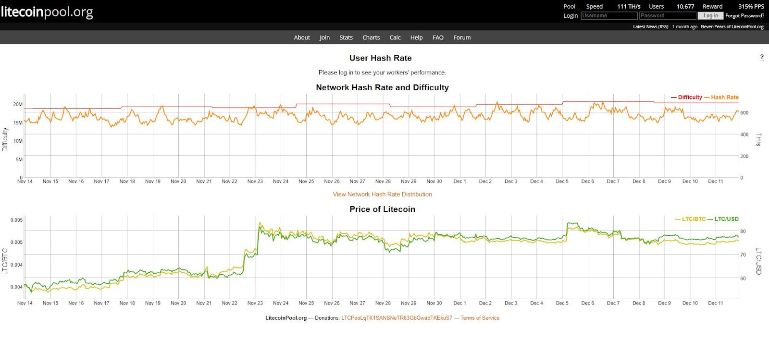The image size is (769, 352).
Task: Click the 1 month ago news timestamp
Action: (x=685, y=27)
